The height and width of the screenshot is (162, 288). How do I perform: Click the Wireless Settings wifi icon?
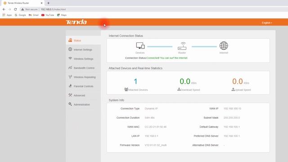click(x=70, y=58)
